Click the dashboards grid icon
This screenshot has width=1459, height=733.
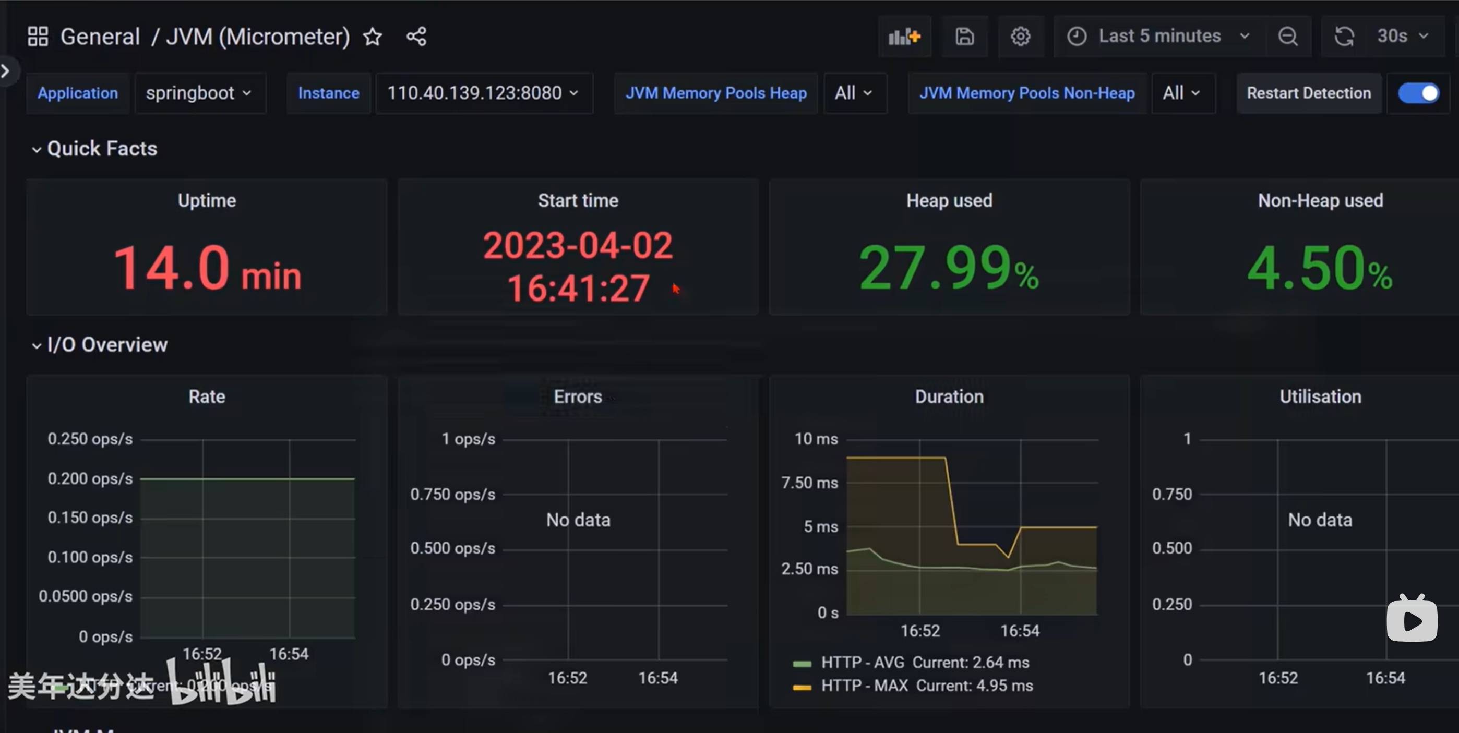[38, 37]
